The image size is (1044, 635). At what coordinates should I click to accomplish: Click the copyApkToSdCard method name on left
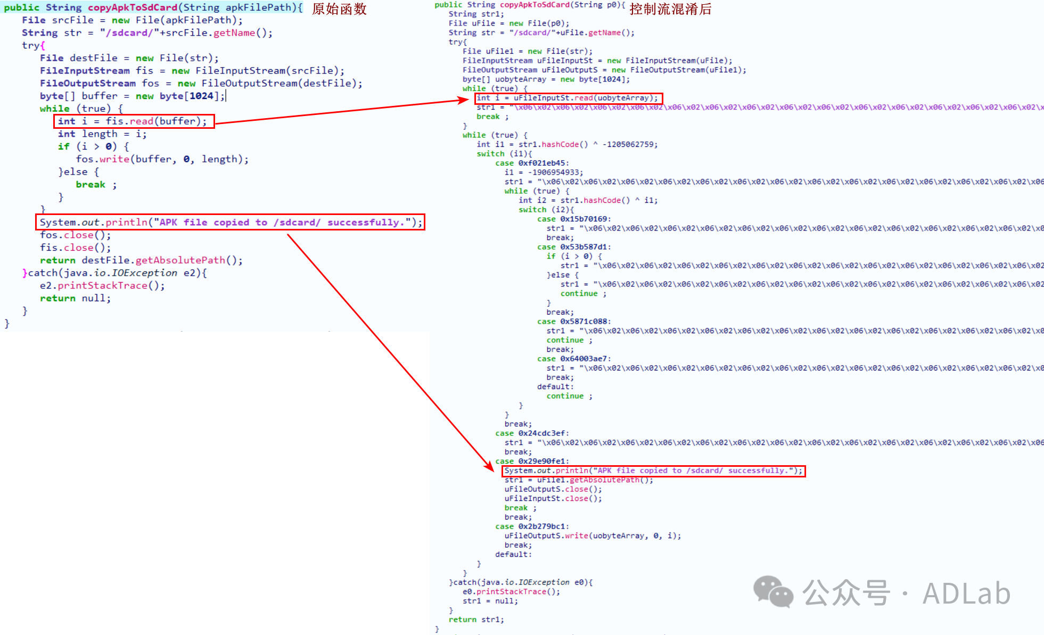pyautogui.click(x=132, y=7)
